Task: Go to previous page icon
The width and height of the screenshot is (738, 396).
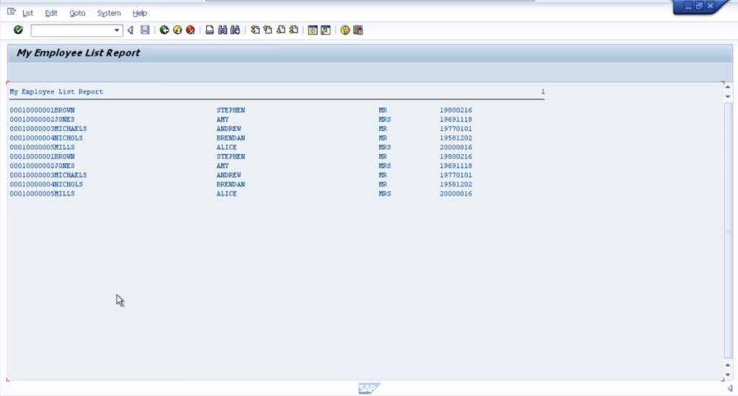Action: pos(268,30)
